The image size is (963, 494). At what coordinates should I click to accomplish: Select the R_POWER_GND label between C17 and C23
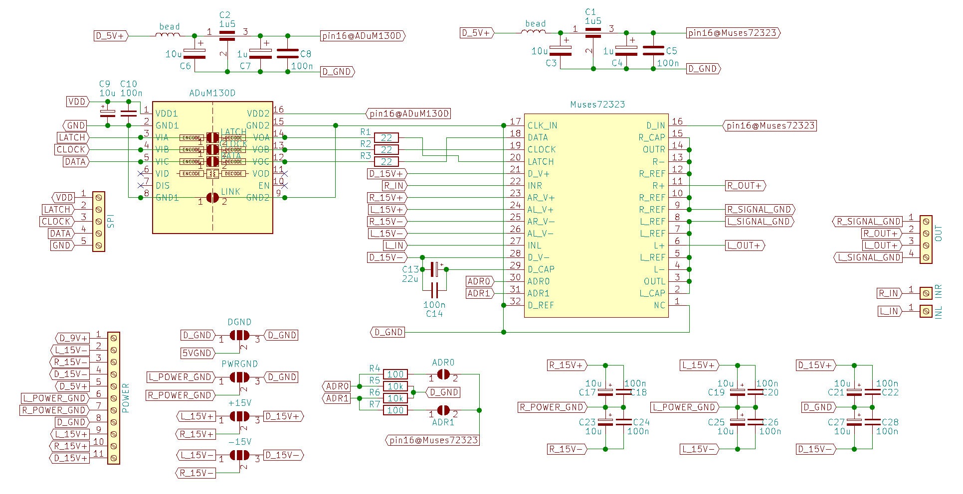[x=552, y=407]
